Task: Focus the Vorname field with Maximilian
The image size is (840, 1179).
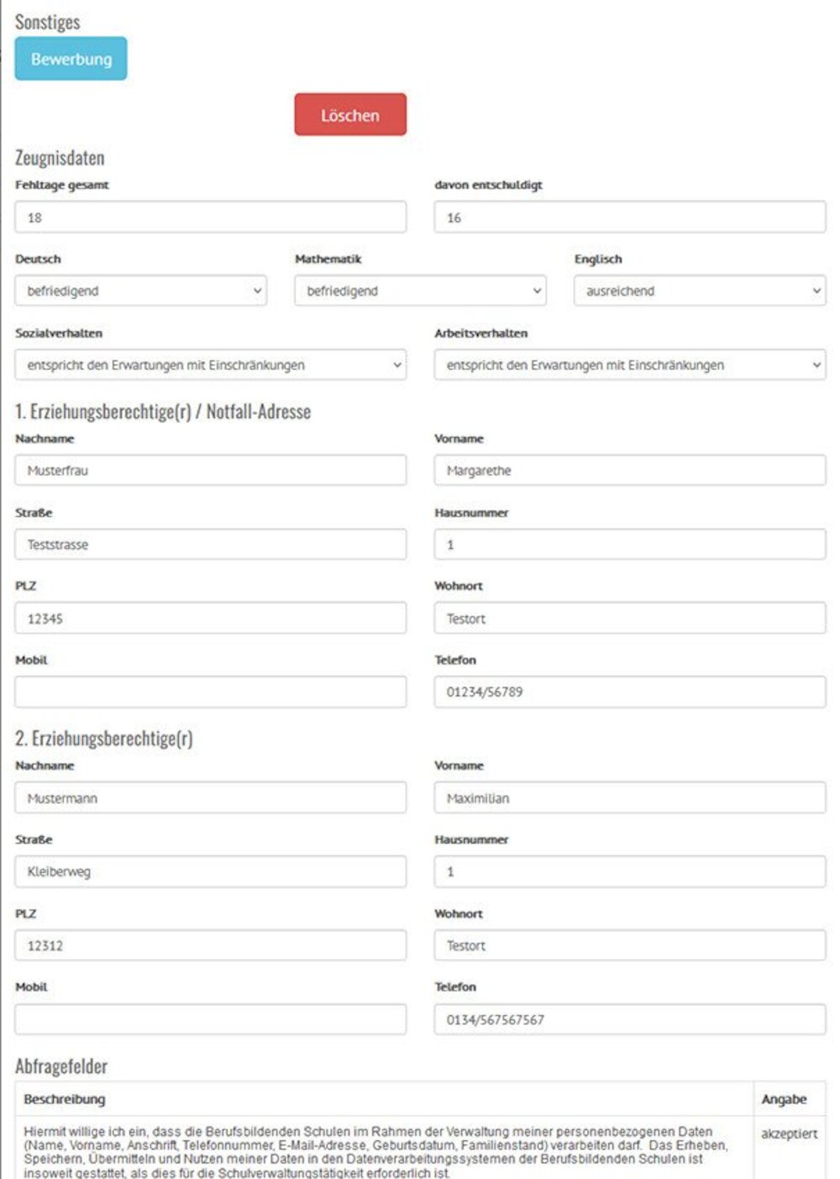Action: pos(629,797)
